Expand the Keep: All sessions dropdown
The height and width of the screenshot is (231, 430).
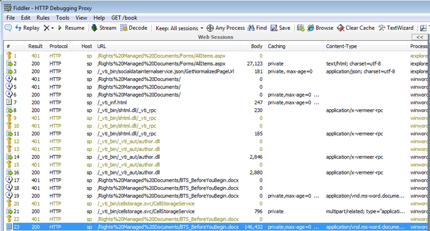click(179, 28)
